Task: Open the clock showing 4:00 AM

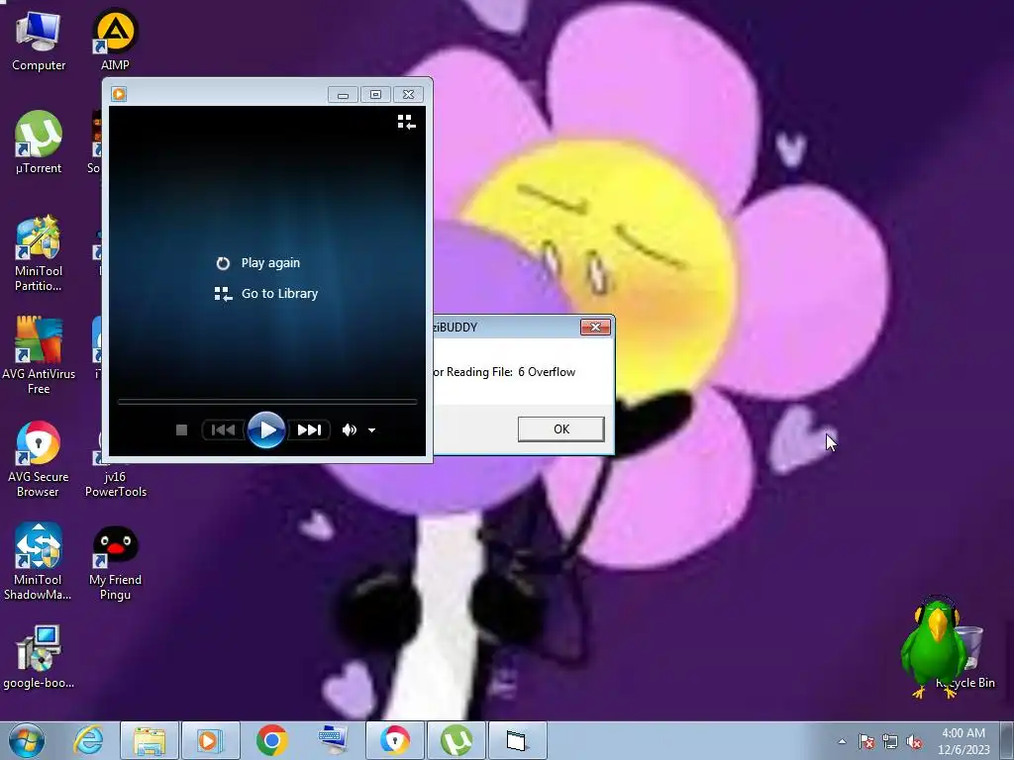Action: pos(963,741)
